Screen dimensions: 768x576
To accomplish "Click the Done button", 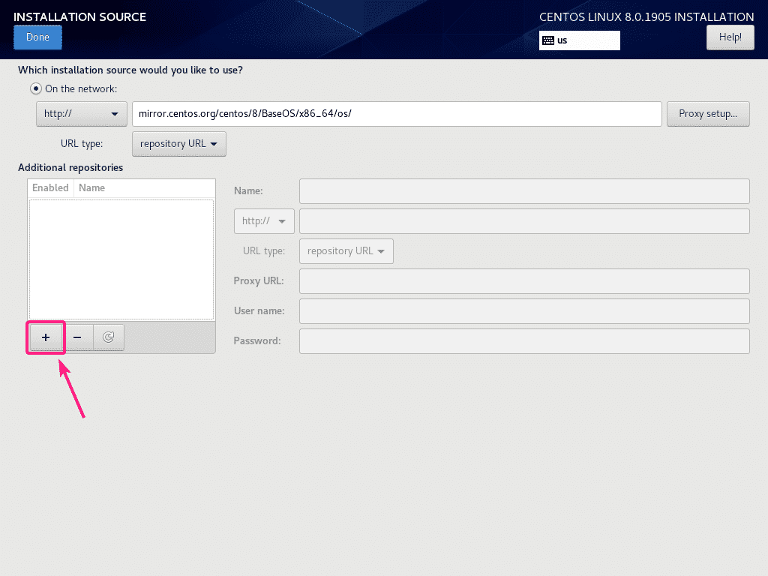I will (37, 37).
